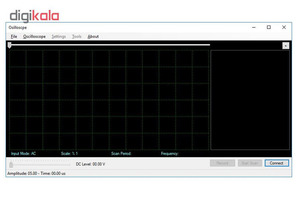Click the plus button above the side panel
The height and width of the screenshot is (199, 299).
tap(286, 46)
